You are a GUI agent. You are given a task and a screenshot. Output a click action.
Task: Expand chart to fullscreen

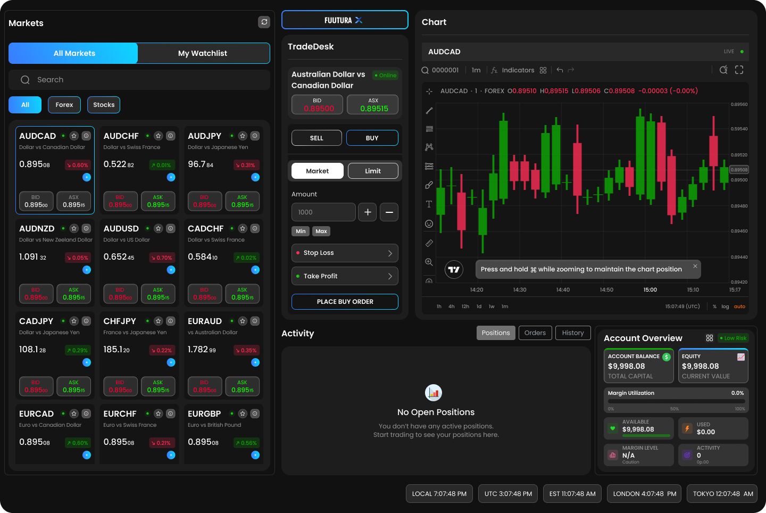739,70
